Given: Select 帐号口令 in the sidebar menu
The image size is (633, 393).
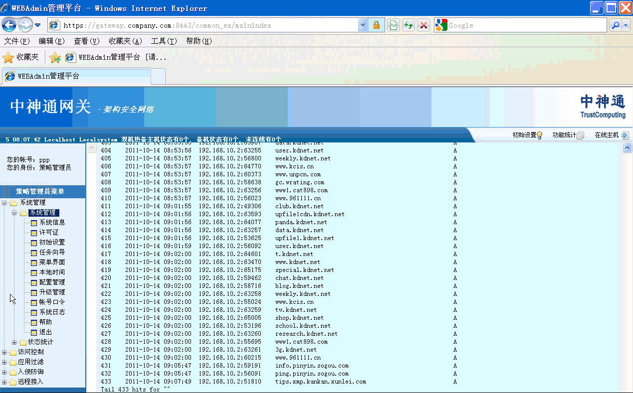Looking at the screenshot, I should pos(52,302).
